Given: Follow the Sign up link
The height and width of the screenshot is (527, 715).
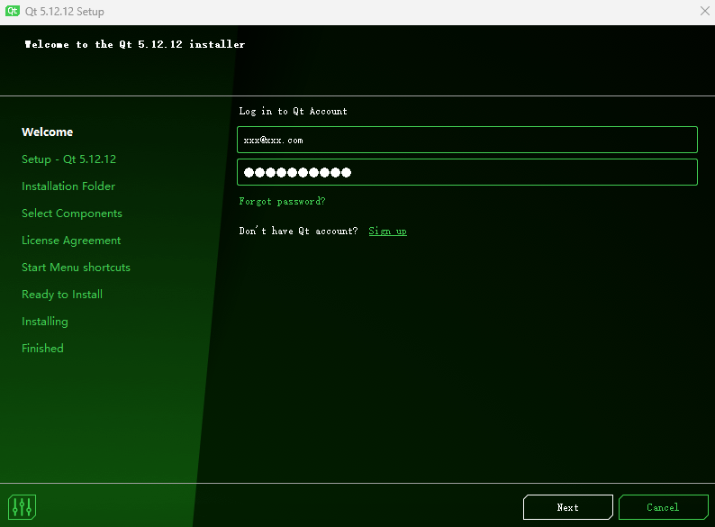Looking at the screenshot, I should [387, 231].
